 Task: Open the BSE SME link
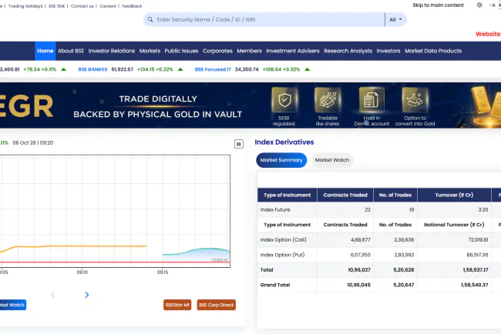(56, 6)
